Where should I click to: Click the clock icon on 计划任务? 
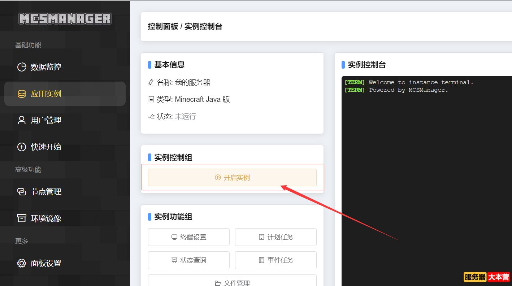(261, 237)
